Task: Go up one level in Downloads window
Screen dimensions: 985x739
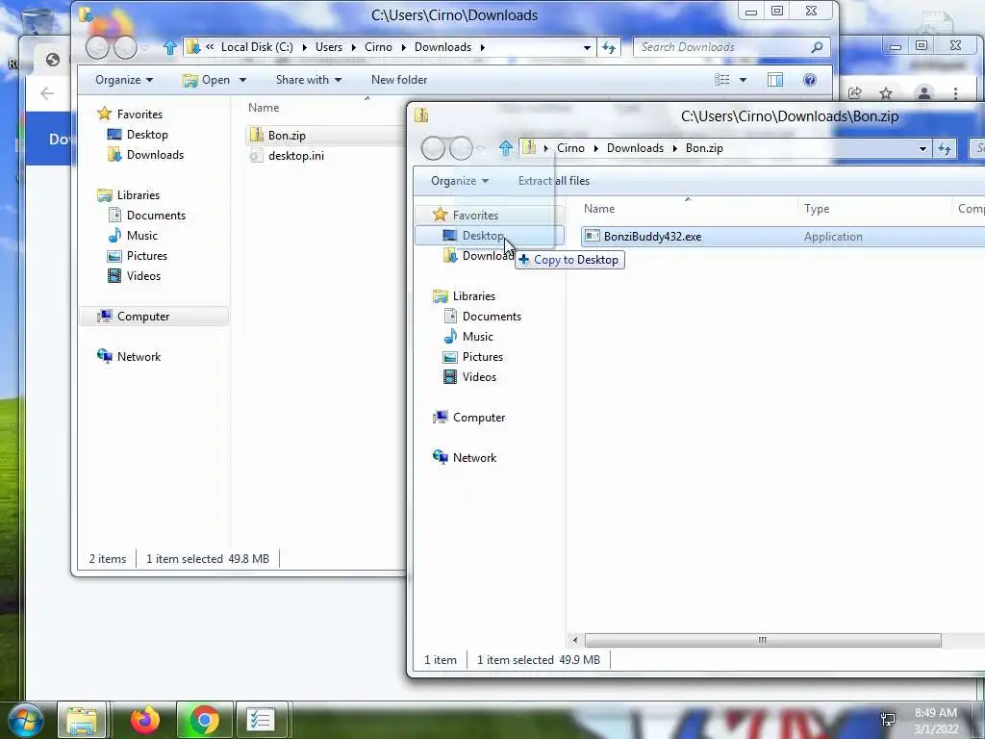Action: (169, 47)
